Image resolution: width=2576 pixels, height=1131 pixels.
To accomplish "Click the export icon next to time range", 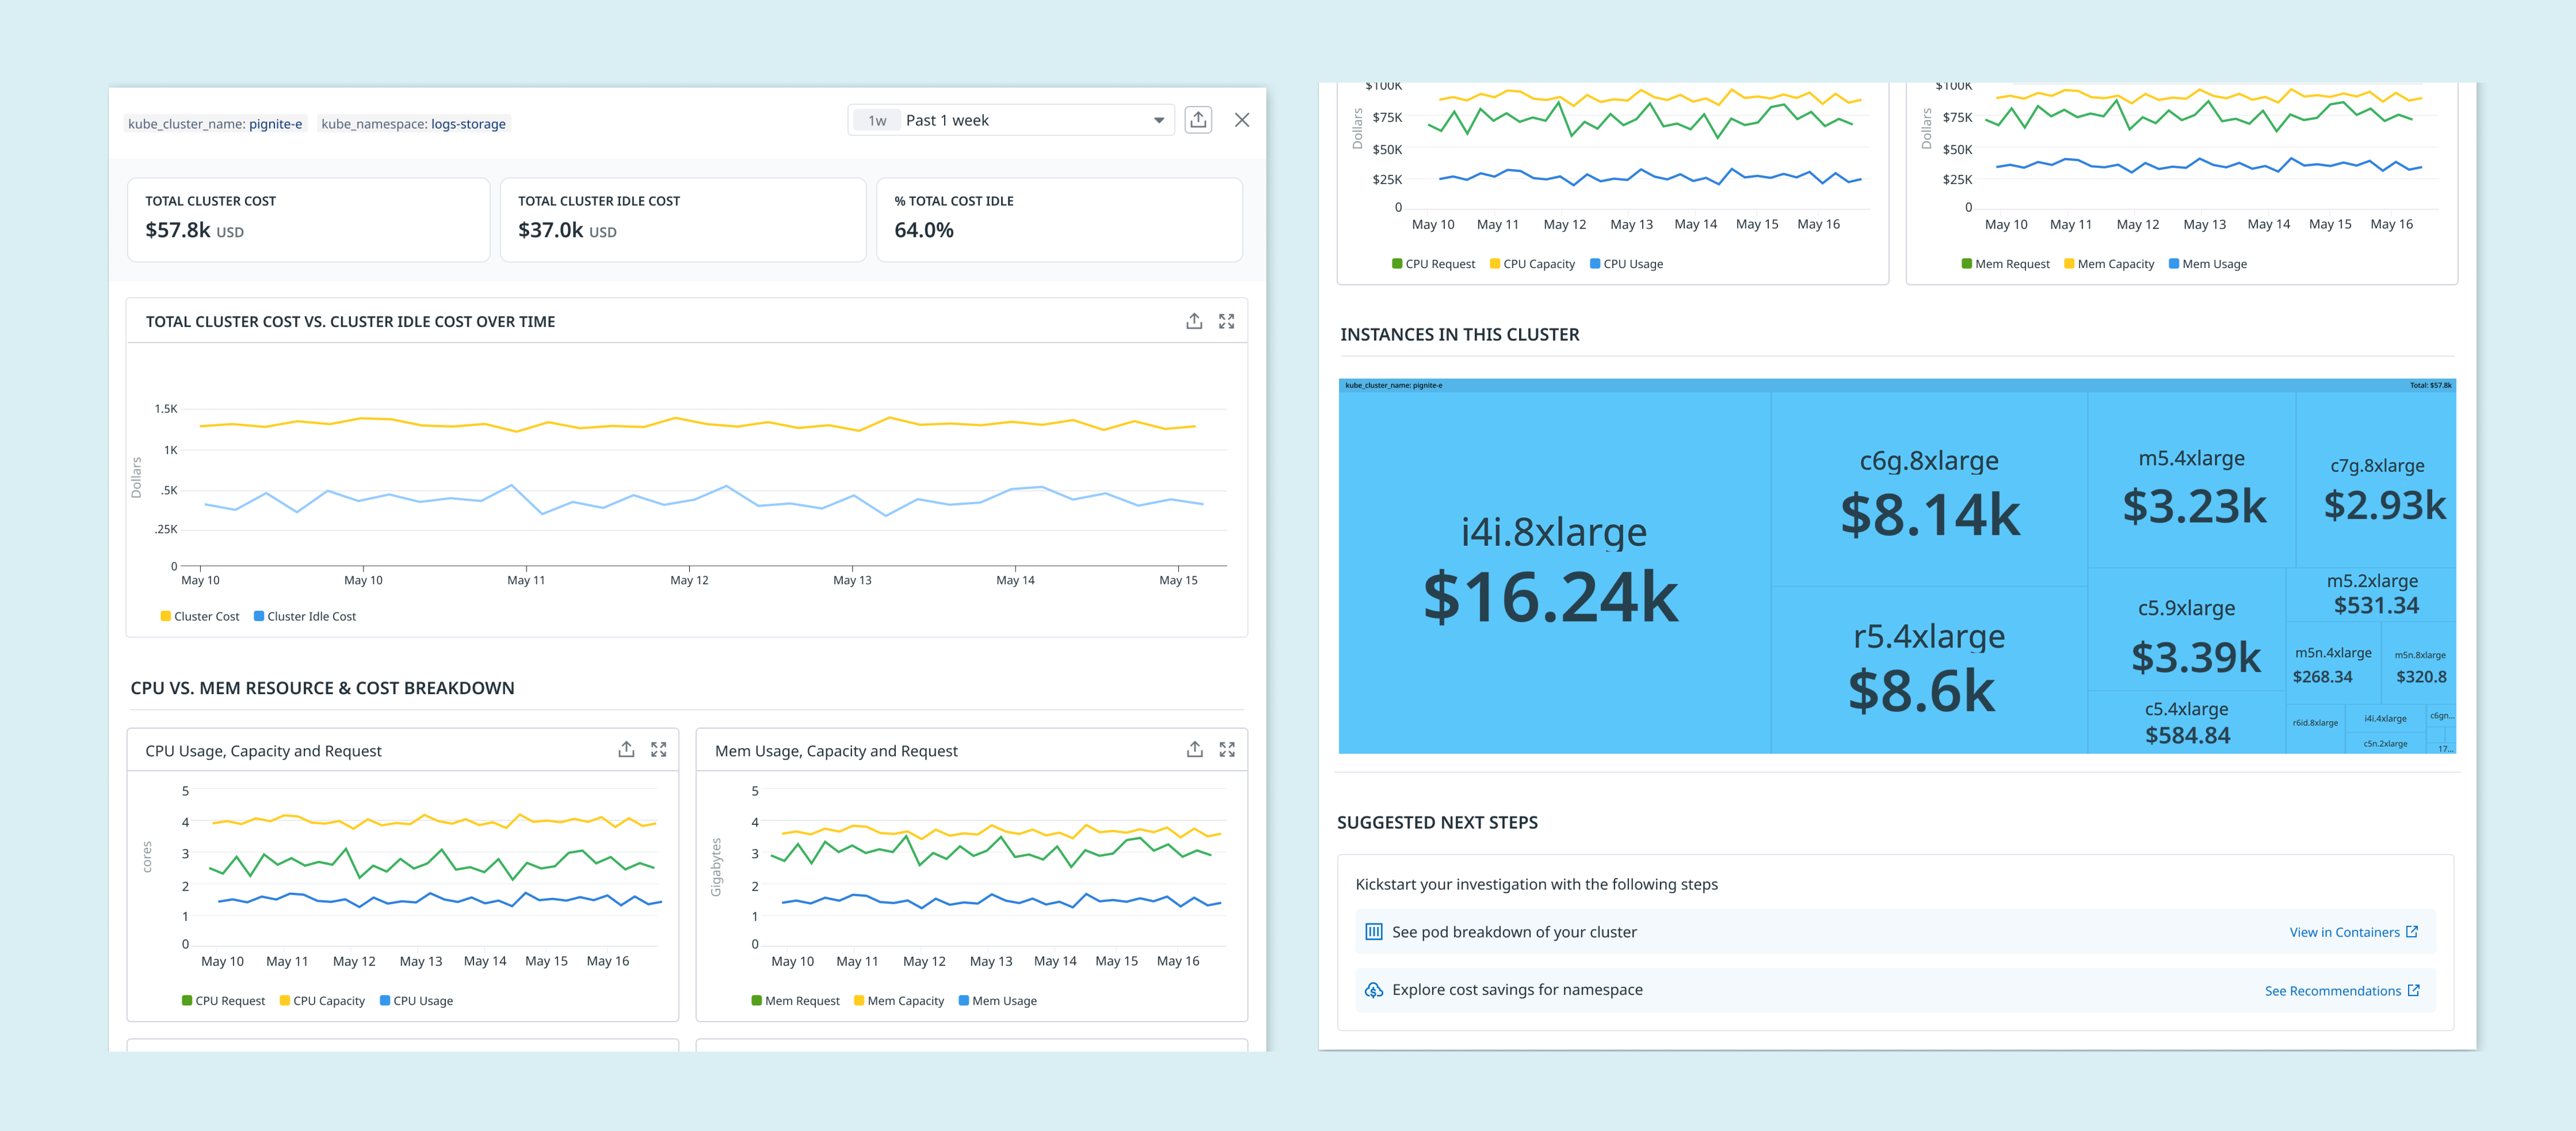I will click(x=1198, y=120).
